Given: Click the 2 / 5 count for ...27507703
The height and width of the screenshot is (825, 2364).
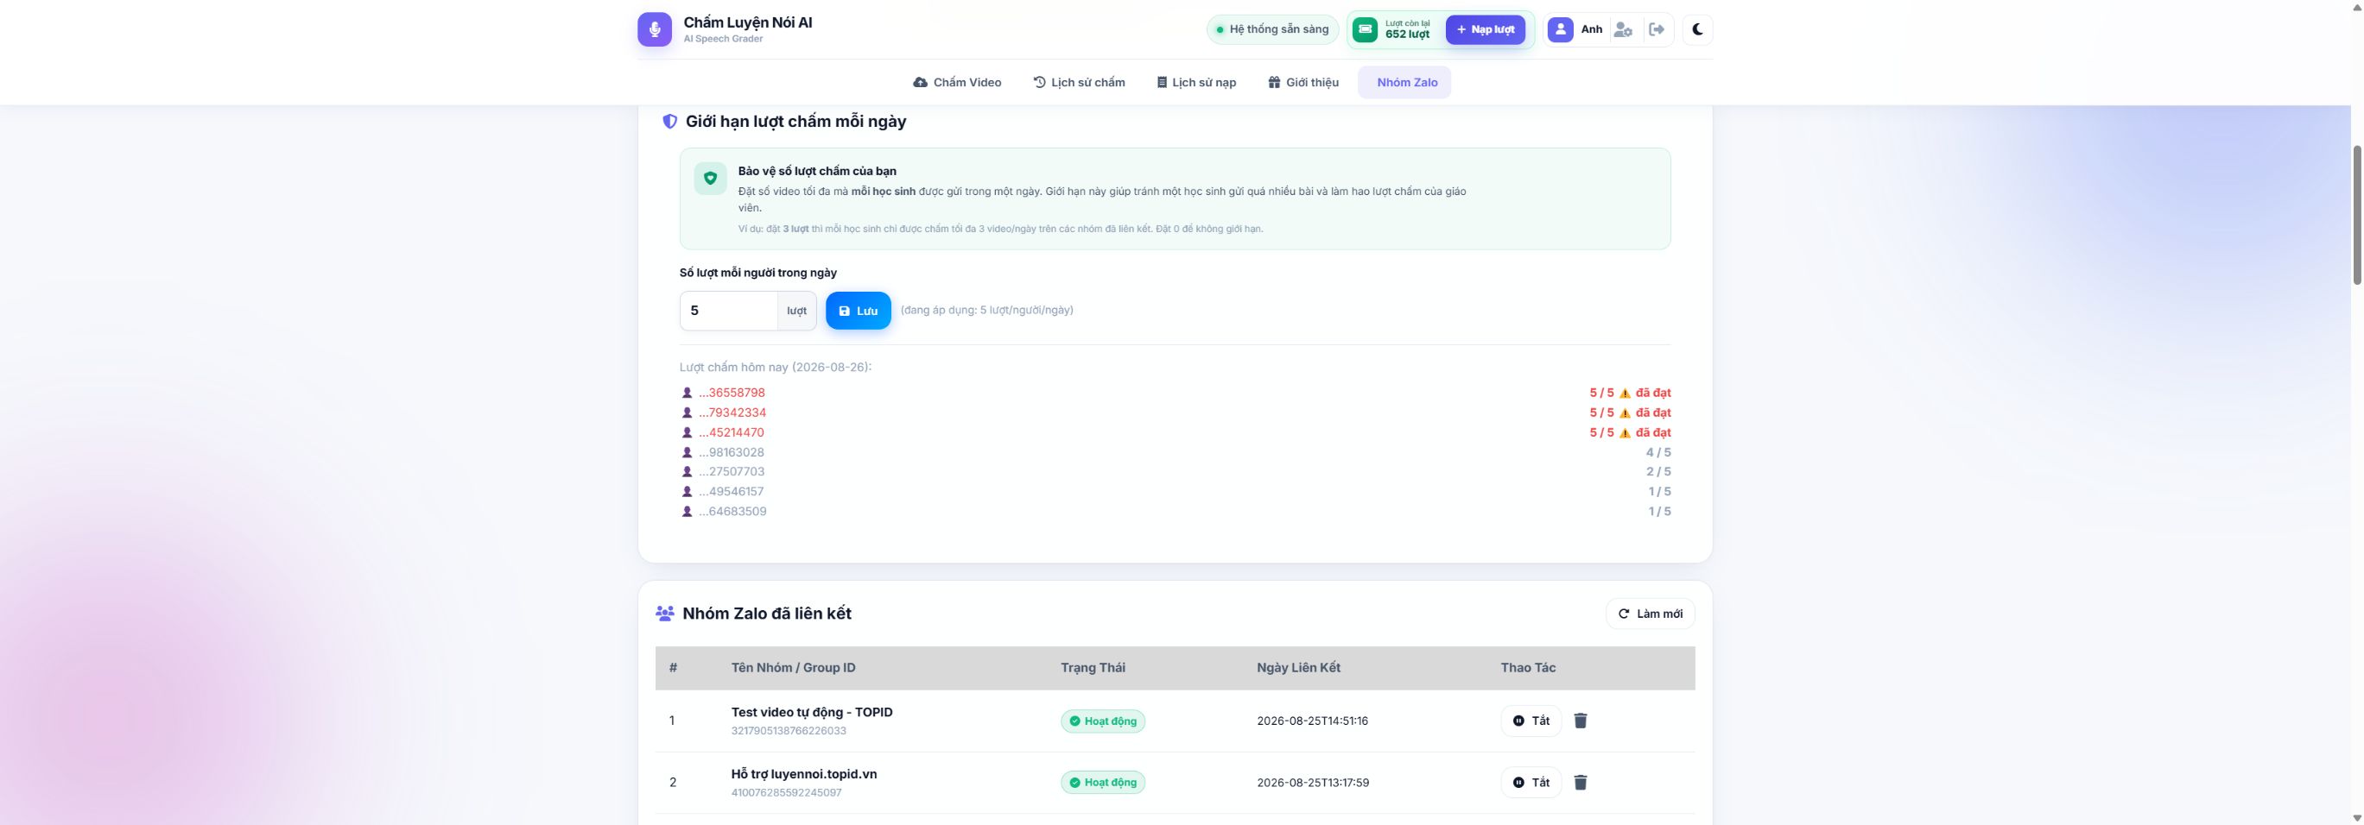Looking at the screenshot, I should [x=1658, y=471].
